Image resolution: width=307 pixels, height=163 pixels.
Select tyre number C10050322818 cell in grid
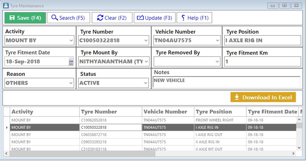click(x=111, y=128)
